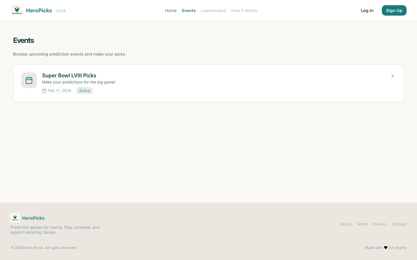The width and height of the screenshot is (417, 260).
Task: View the Privacy footer link
Action: pyautogui.click(x=380, y=224)
